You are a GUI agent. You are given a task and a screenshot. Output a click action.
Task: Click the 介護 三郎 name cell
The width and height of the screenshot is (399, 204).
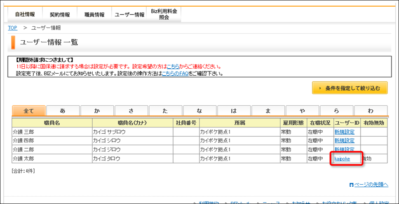coord(52,132)
